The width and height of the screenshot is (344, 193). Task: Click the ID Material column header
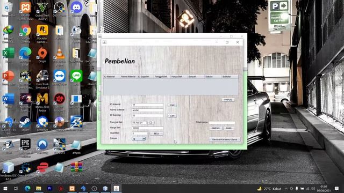click(x=112, y=77)
